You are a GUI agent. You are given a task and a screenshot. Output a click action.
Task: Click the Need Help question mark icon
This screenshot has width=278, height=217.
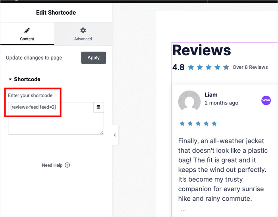point(68,165)
